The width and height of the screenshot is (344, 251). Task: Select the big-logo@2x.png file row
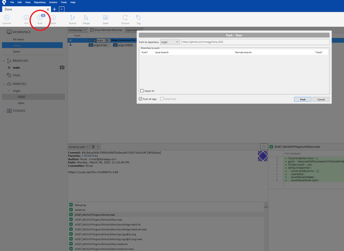pyautogui.click(x=166, y=234)
